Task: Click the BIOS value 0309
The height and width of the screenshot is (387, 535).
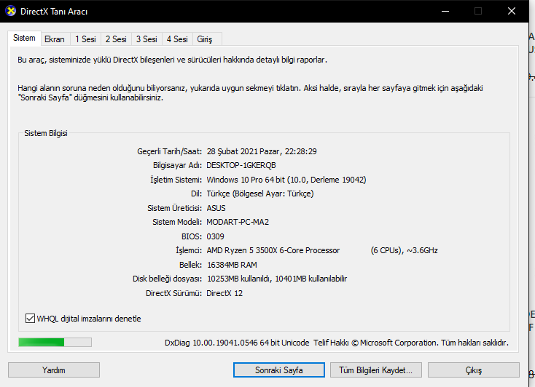Action: 215,236
